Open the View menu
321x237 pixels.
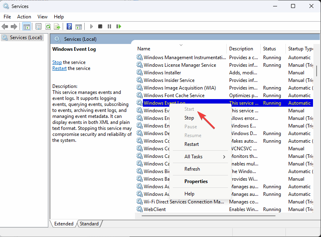point(42,17)
